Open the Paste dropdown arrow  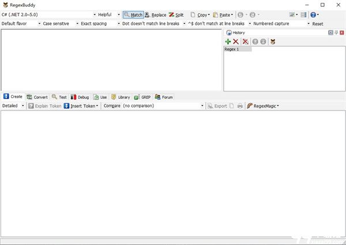click(232, 15)
